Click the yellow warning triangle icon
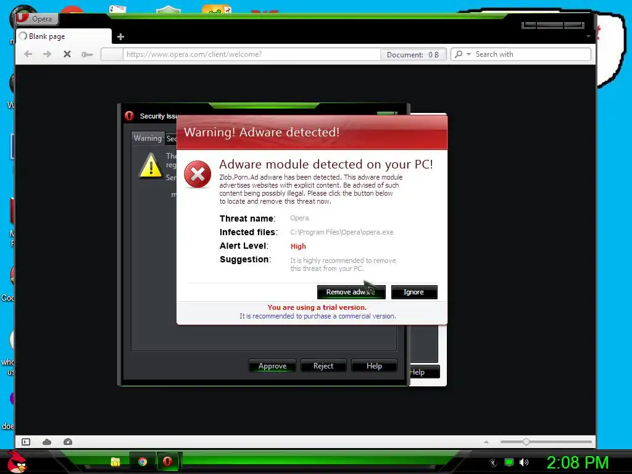The image size is (632, 474). click(x=151, y=165)
